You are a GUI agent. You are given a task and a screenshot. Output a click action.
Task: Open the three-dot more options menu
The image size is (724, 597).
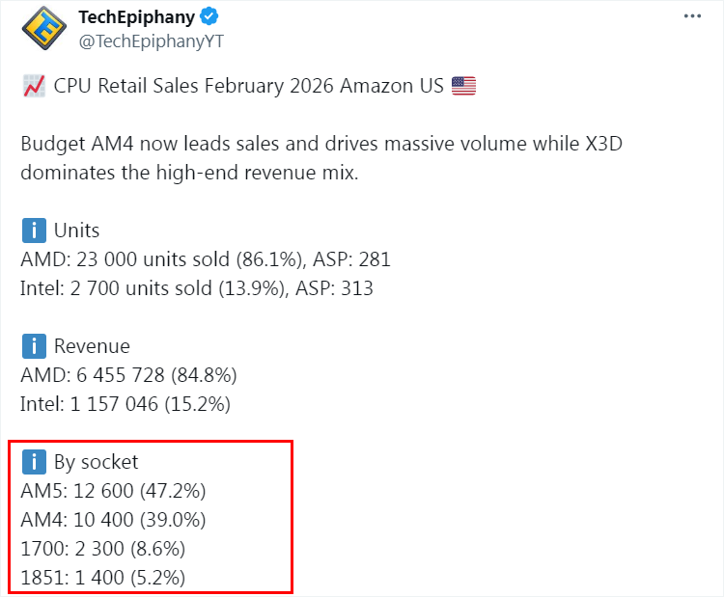(x=693, y=17)
